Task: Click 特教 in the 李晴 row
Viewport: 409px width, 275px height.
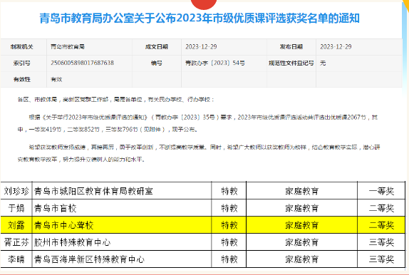Action: (229, 259)
